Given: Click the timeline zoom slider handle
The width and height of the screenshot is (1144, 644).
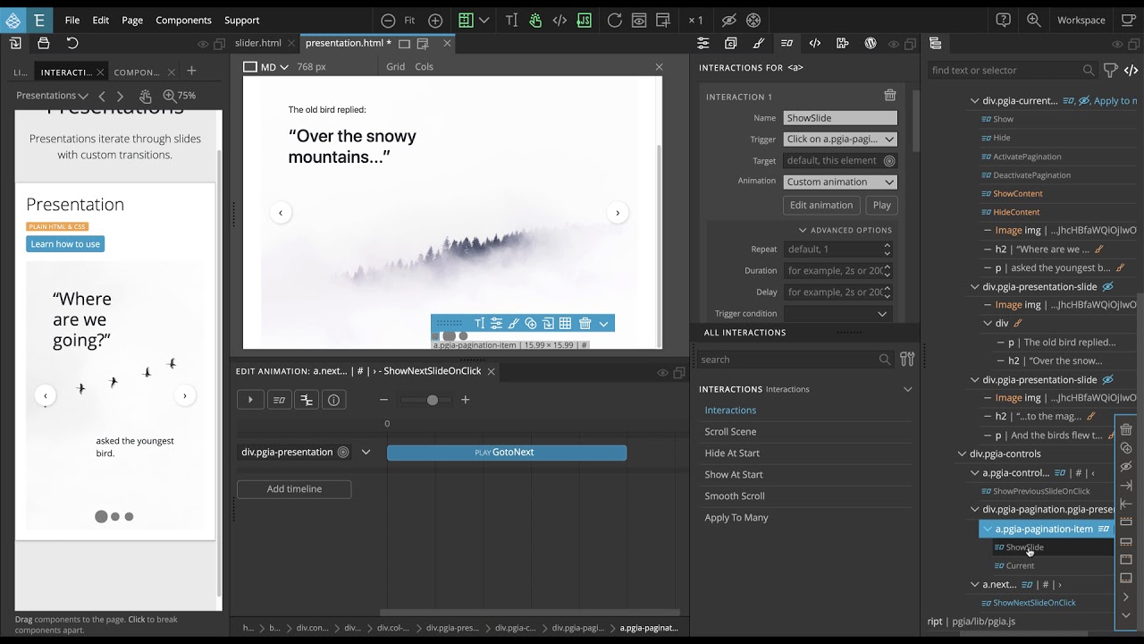Looking at the screenshot, I should (x=433, y=400).
